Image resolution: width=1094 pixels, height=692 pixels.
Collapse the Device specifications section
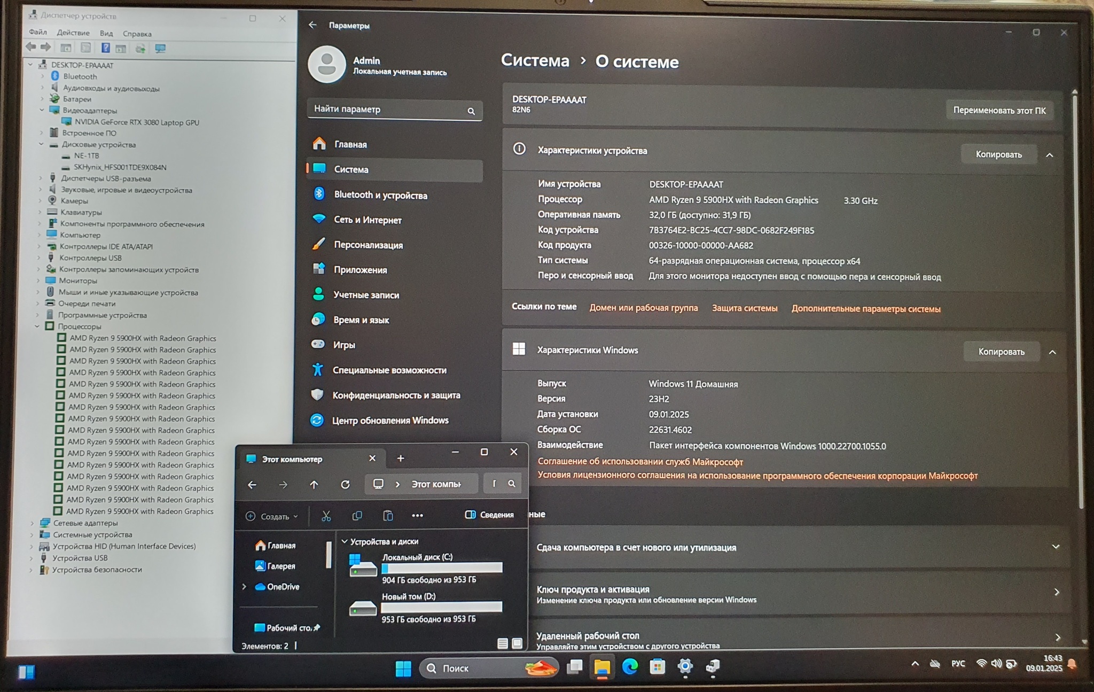pos(1049,155)
